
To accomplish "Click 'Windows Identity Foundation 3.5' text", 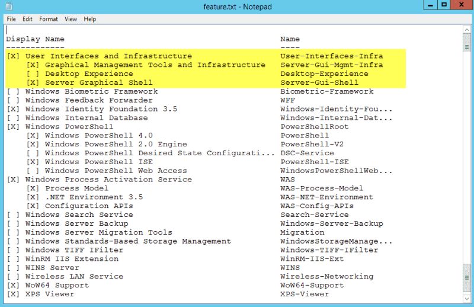I will (x=101, y=109).
